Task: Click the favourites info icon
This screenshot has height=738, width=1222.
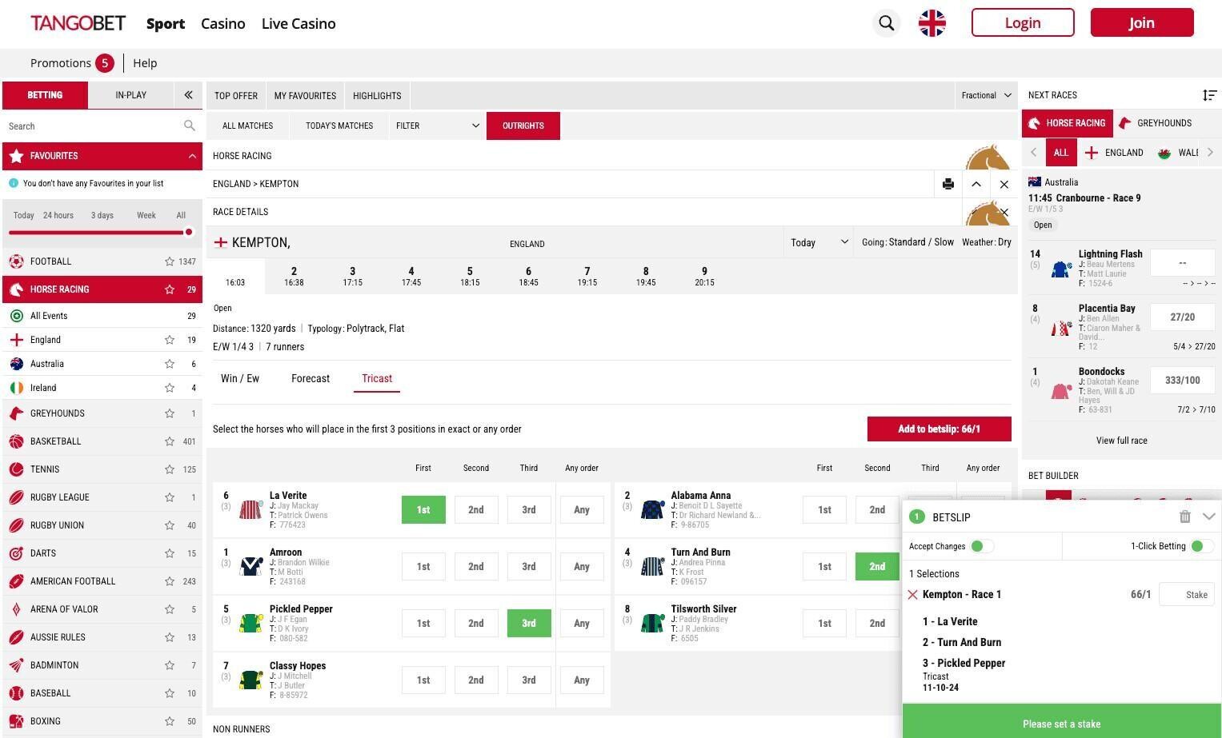Action: coord(14,183)
